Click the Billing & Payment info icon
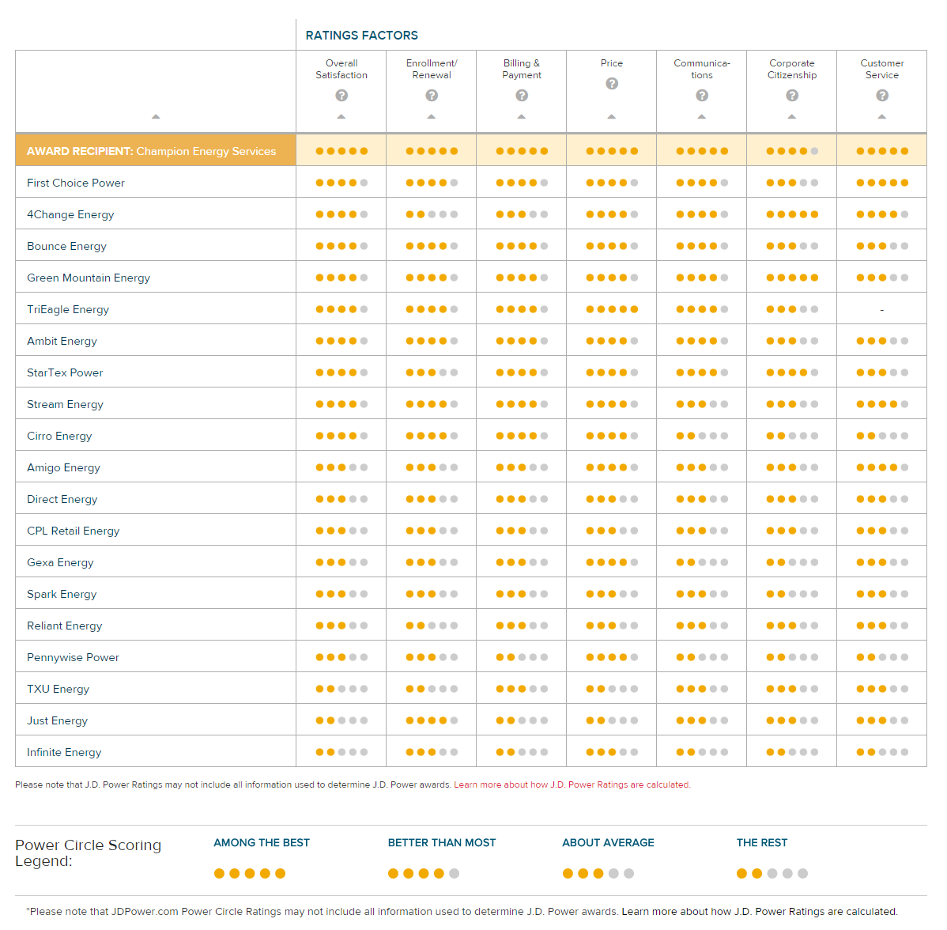 coord(522,96)
